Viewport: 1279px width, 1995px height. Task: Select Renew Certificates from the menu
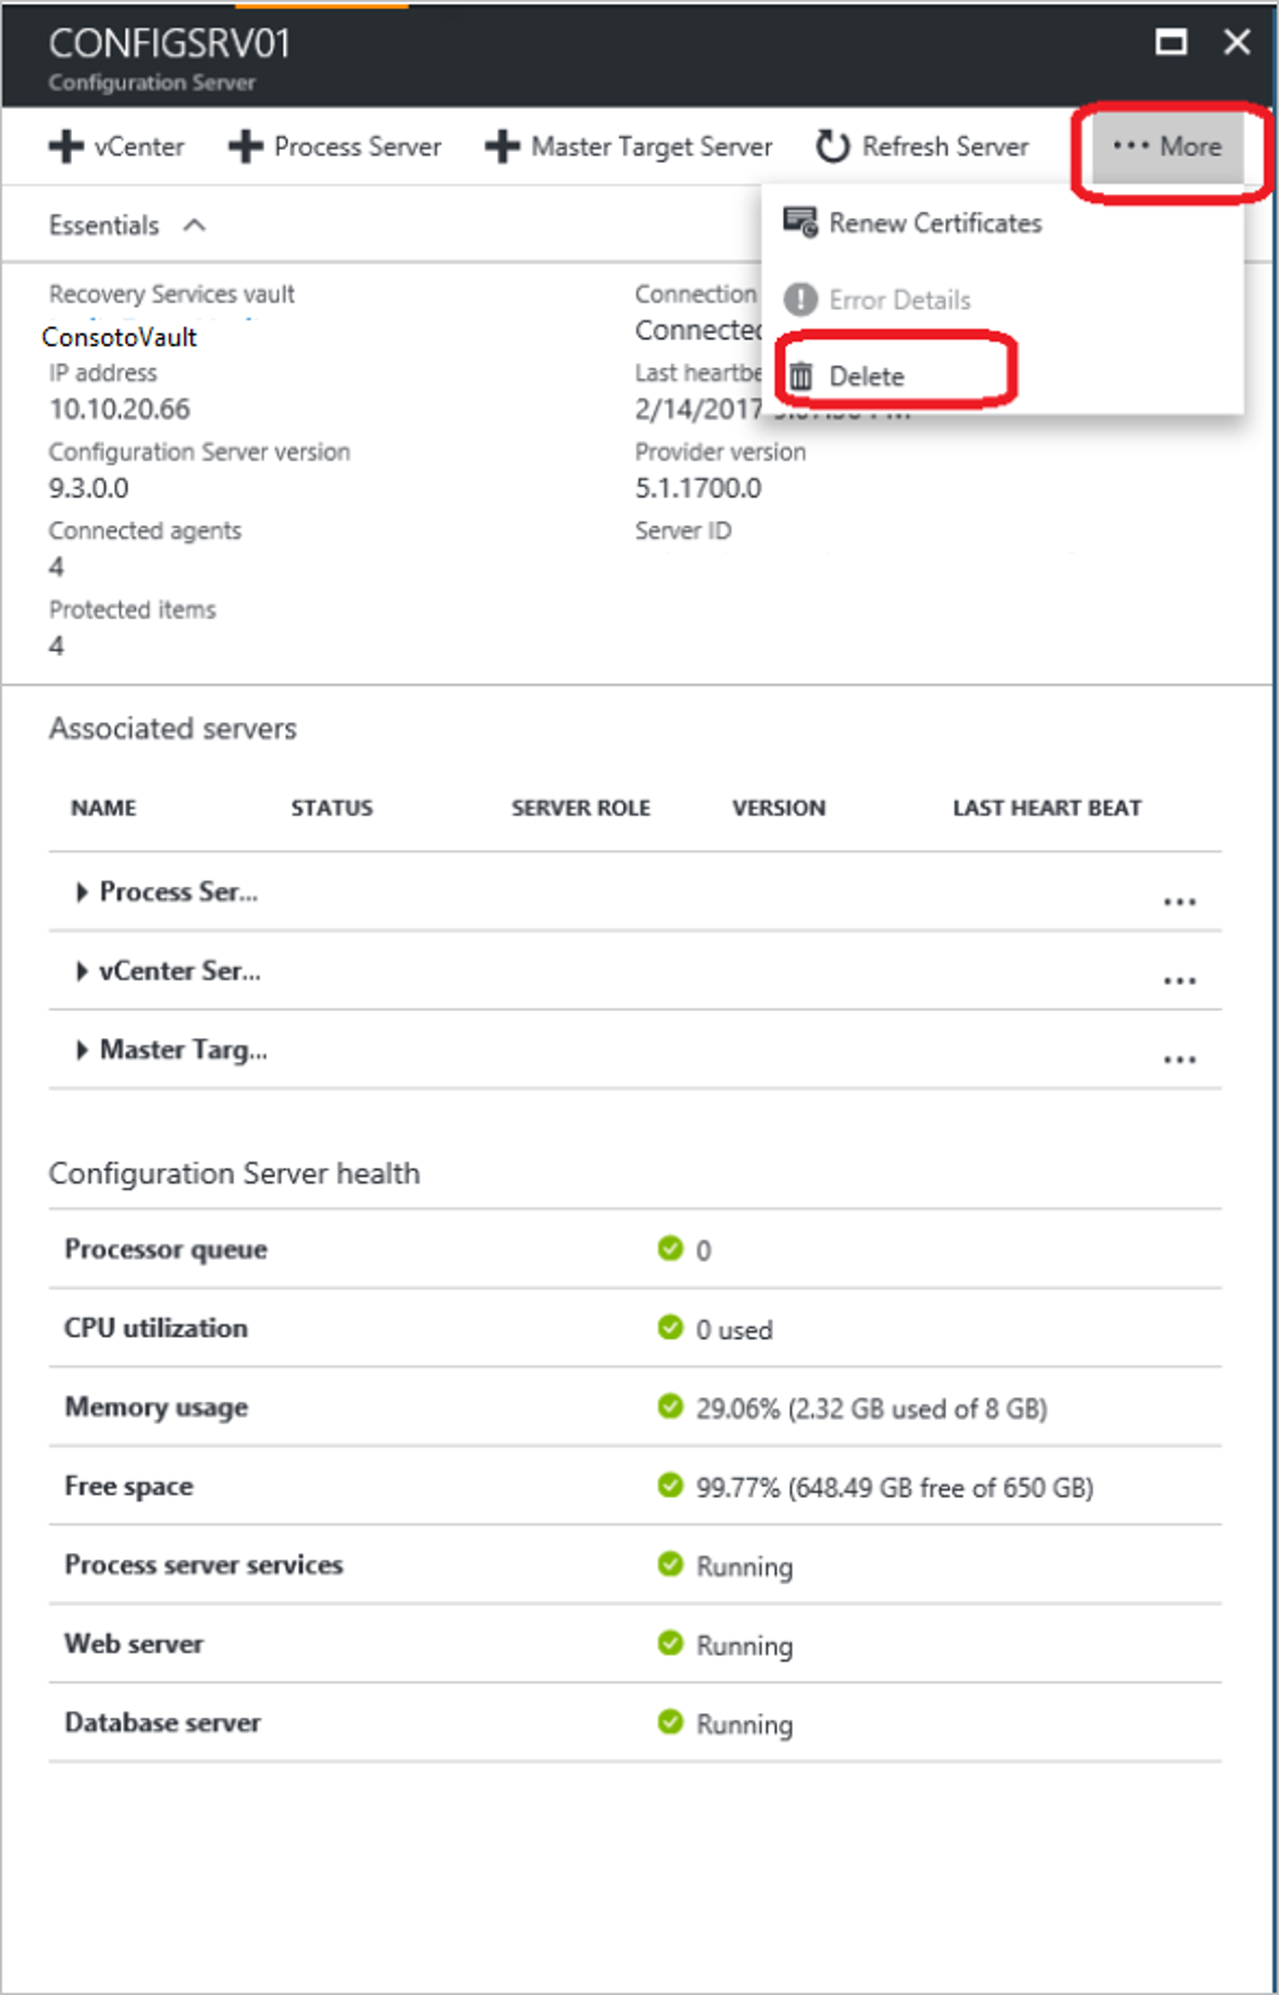pos(934,223)
